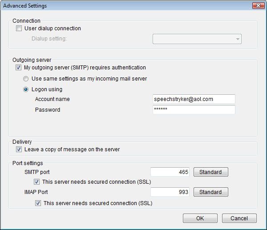Viewport: 267px width, 230px height.
Task: Click the Account name label text
Action: (52, 99)
